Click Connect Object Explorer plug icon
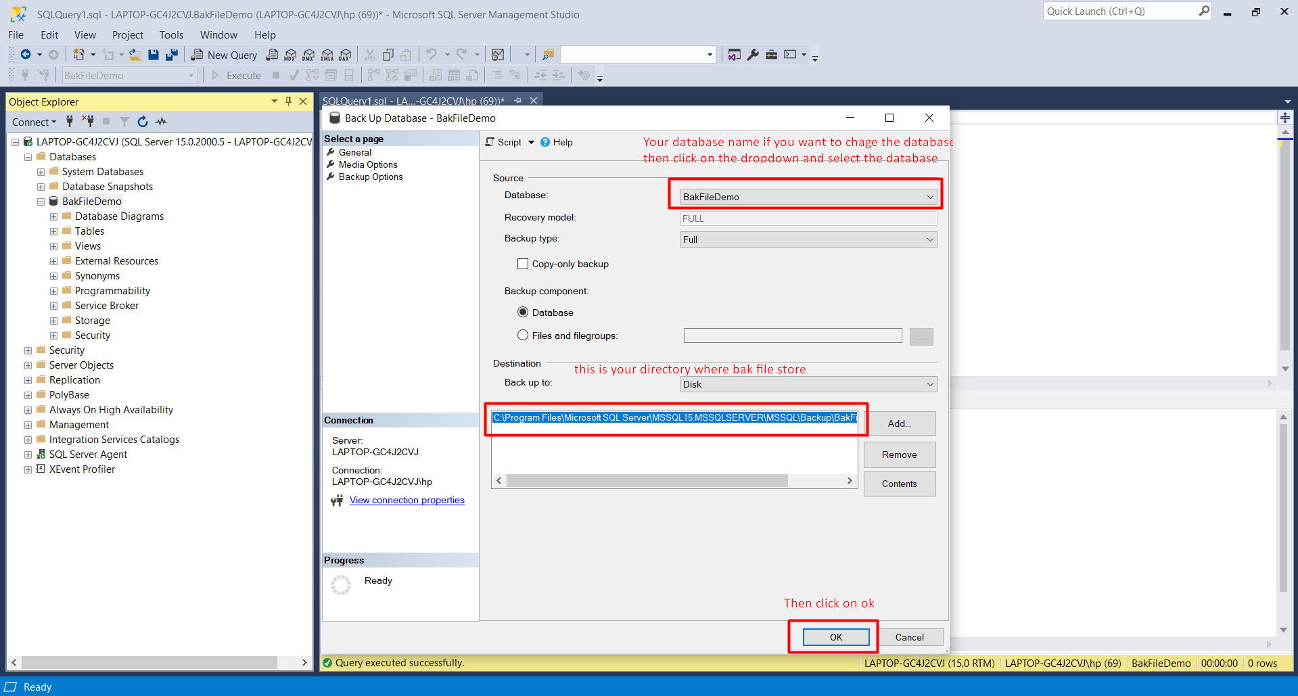 [70, 121]
